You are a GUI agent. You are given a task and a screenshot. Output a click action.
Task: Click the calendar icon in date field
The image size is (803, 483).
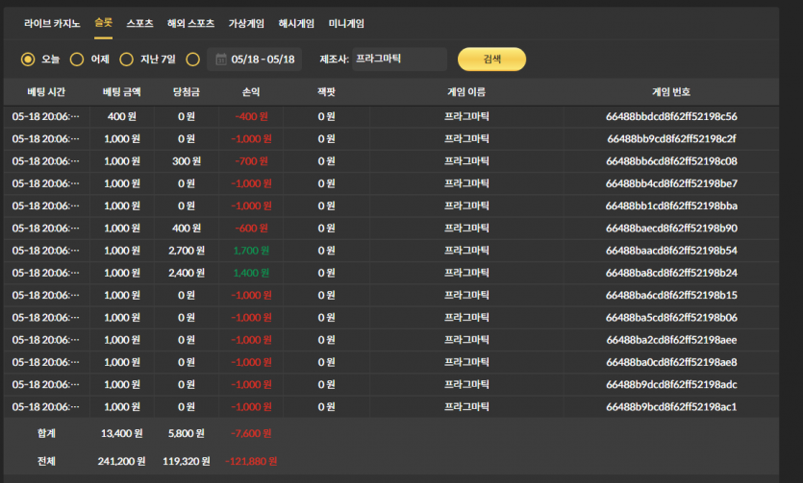(221, 60)
